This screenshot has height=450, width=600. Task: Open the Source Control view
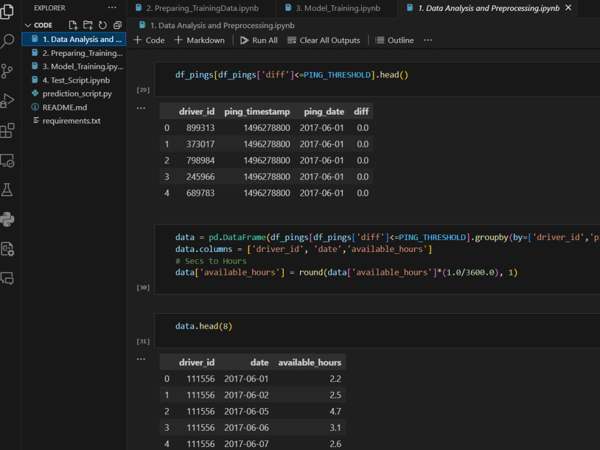point(8,71)
